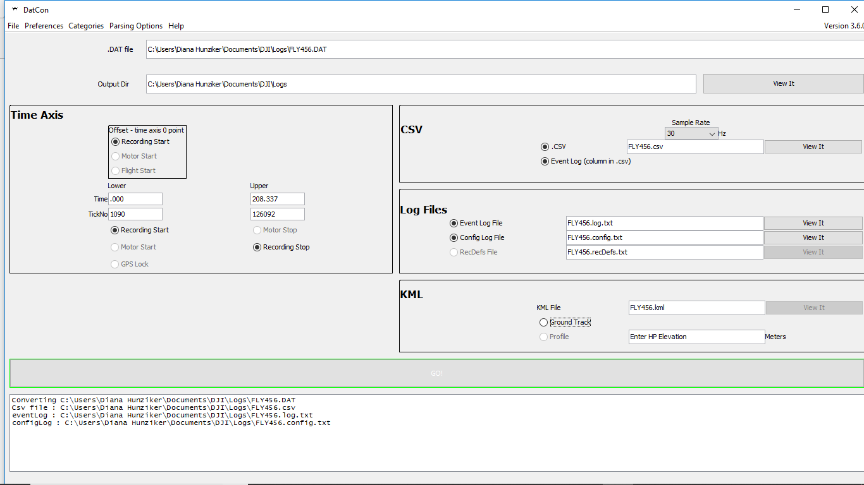Image resolution: width=864 pixels, height=485 pixels.
Task: Open the Categories menu
Action: pos(86,26)
